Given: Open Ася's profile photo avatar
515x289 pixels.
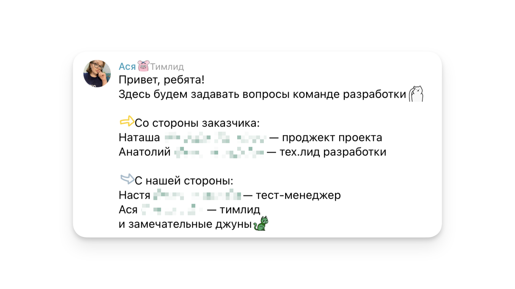Looking at the screenshot, I should pos(97,74).
